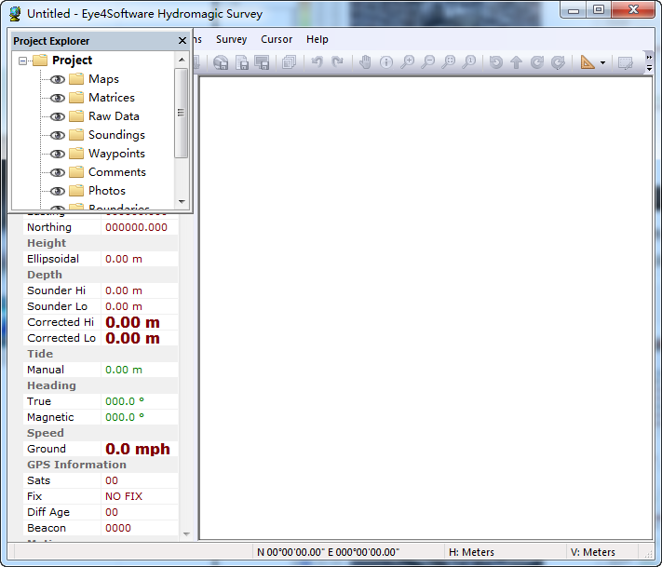Click the undo arrow toolbar icon
This screenshot has width=662, height=567.
317,62
